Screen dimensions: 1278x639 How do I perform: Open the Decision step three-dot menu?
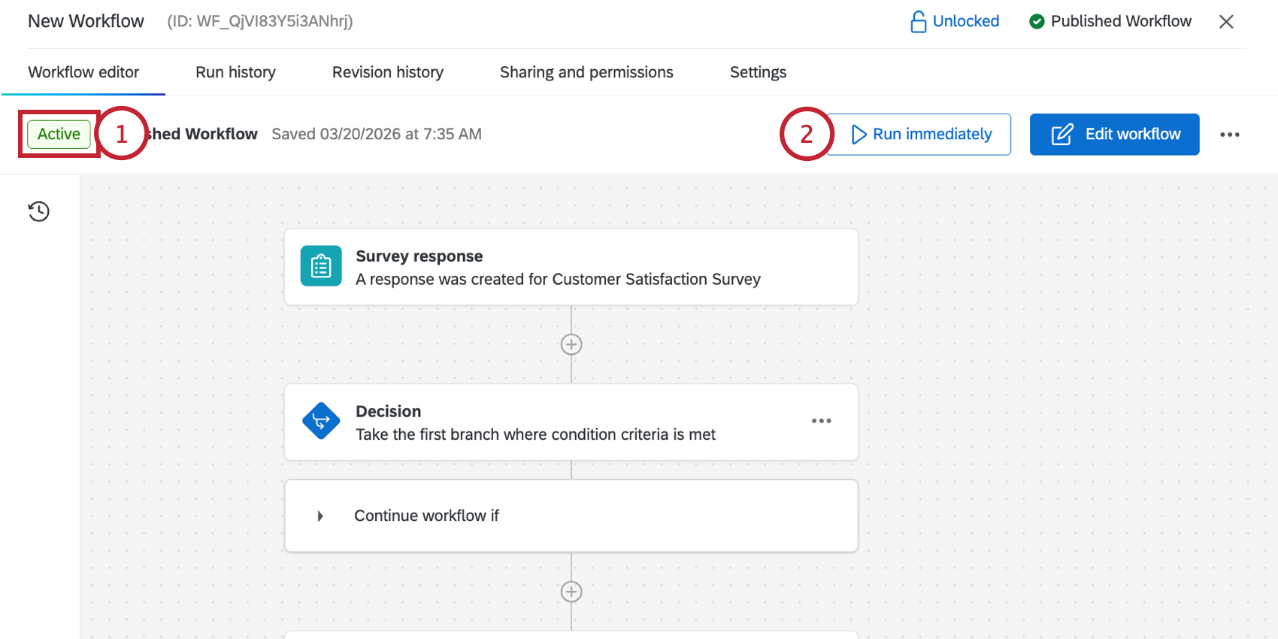coord(821,421)
